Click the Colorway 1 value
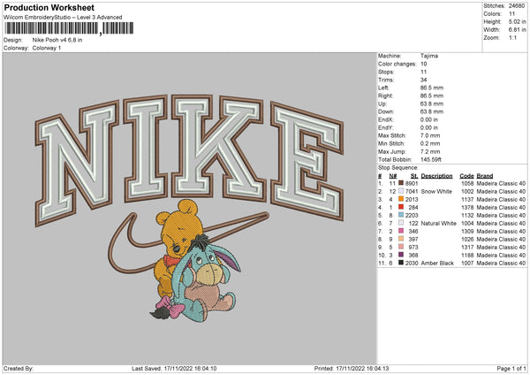 point(47,48)
